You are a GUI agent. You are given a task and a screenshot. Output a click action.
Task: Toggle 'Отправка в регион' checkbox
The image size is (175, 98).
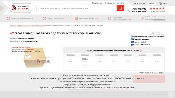[x=132, y=39]
